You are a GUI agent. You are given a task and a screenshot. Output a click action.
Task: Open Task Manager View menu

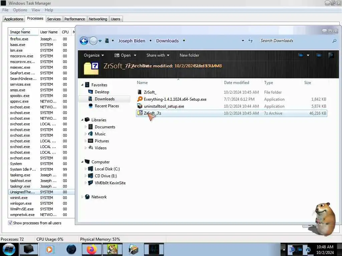pos(36,10)
